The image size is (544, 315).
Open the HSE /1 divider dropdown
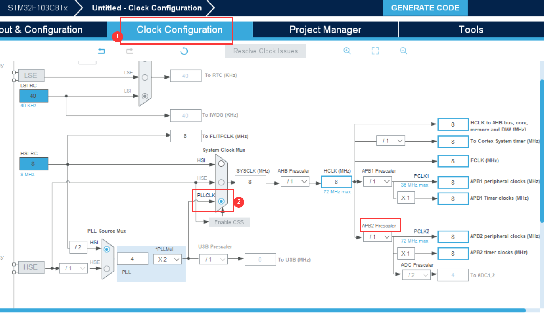[74, 268]
